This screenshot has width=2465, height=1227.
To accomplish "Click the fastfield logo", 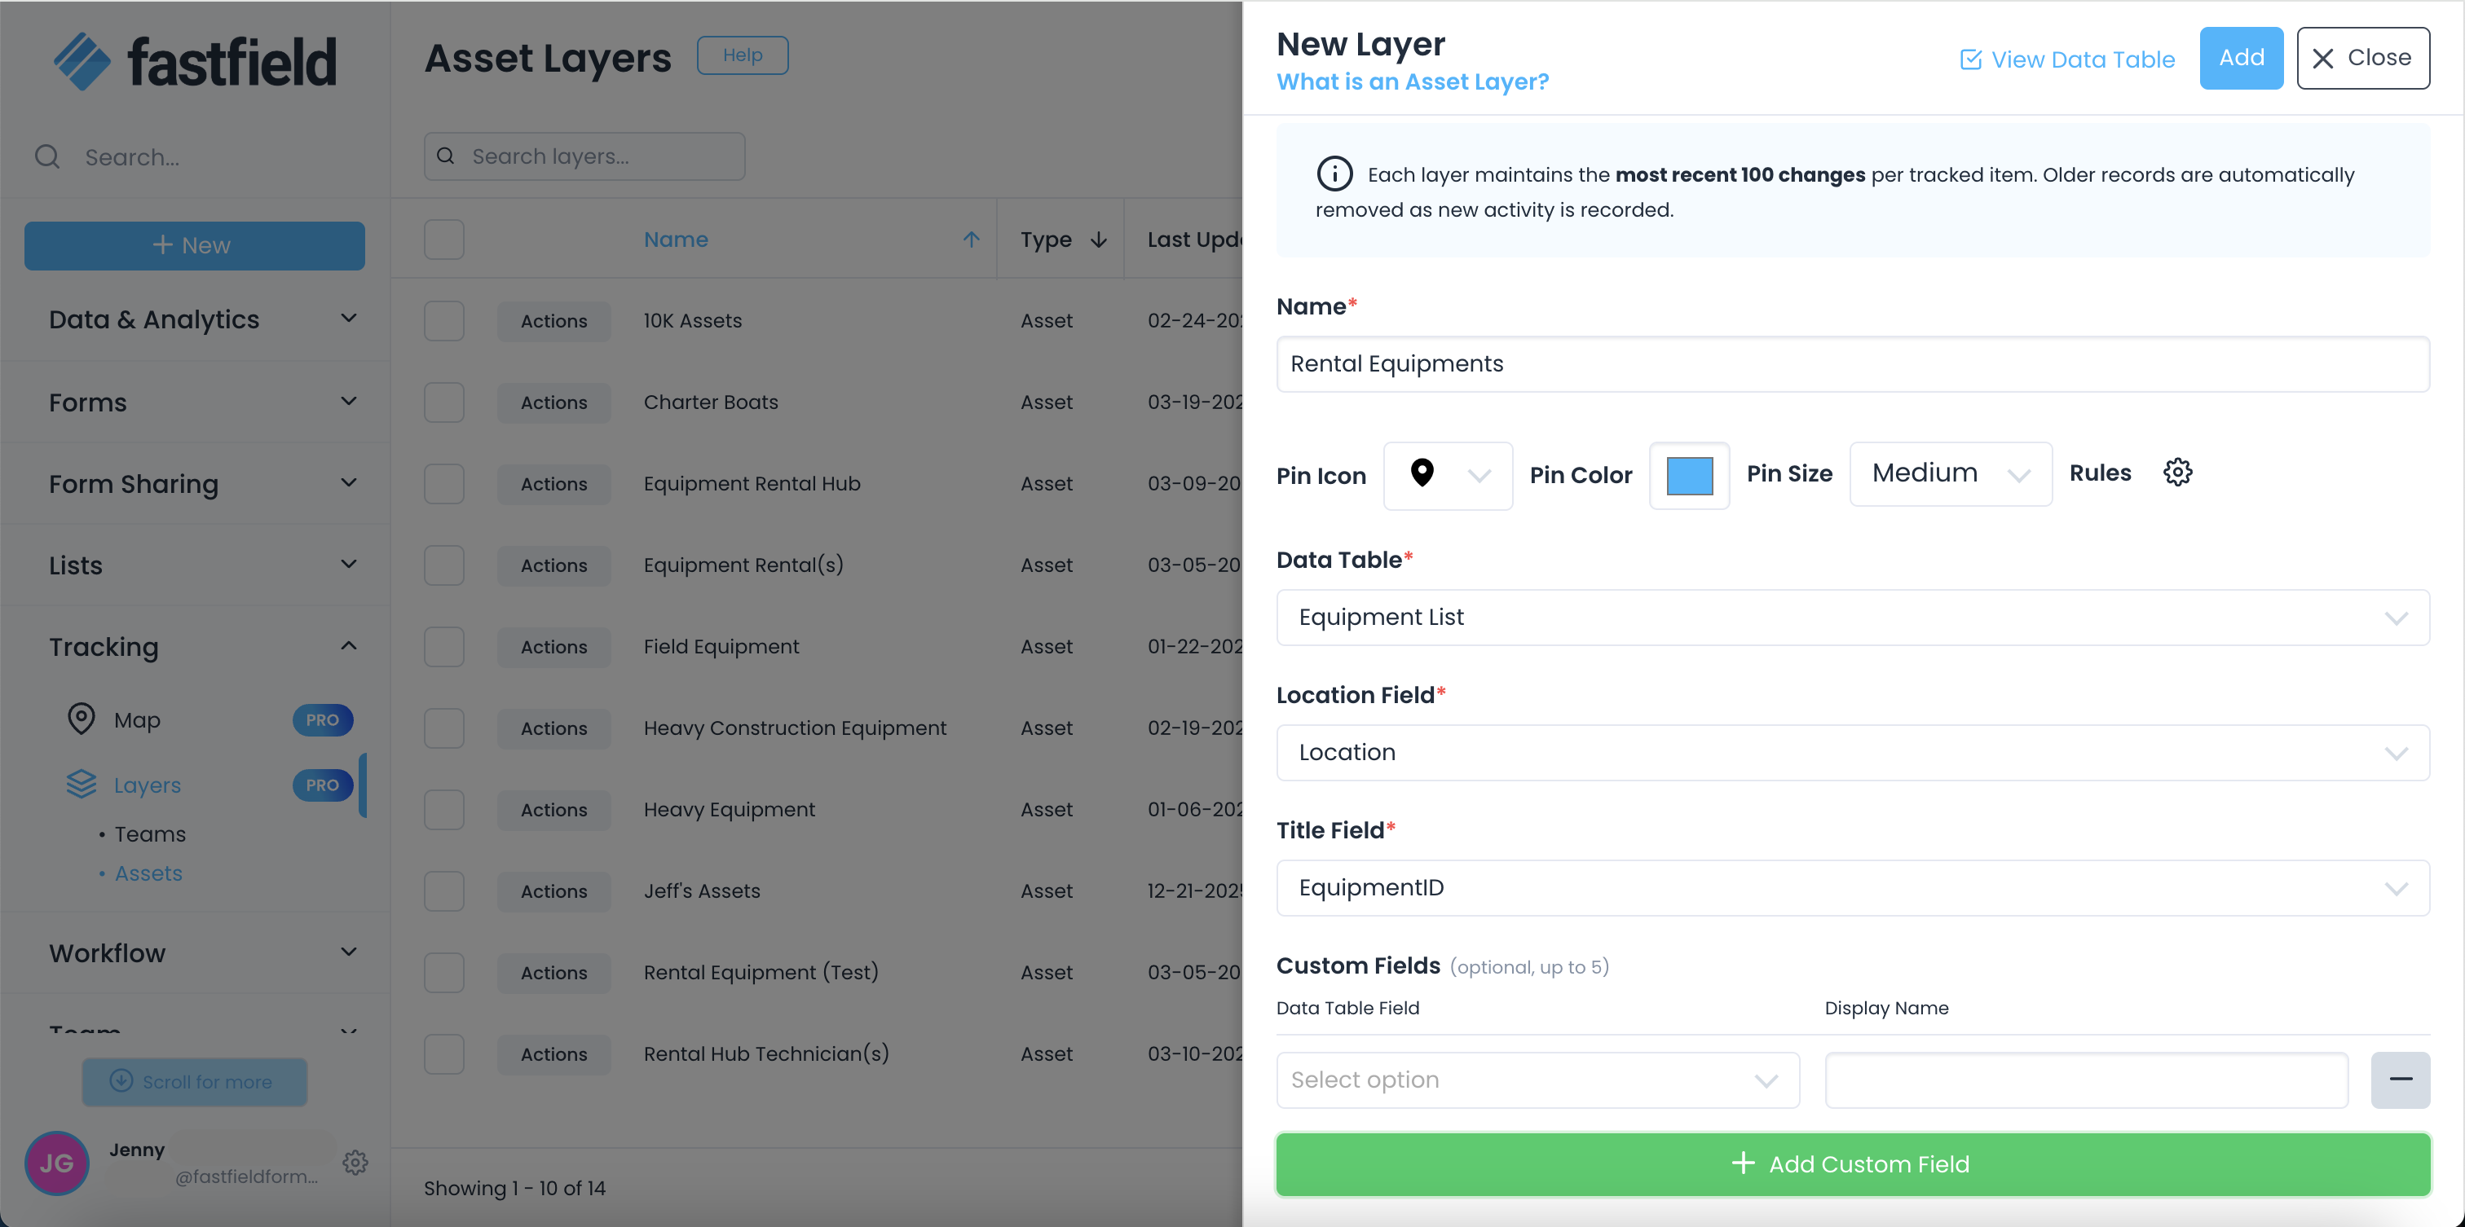I will 195,62.
